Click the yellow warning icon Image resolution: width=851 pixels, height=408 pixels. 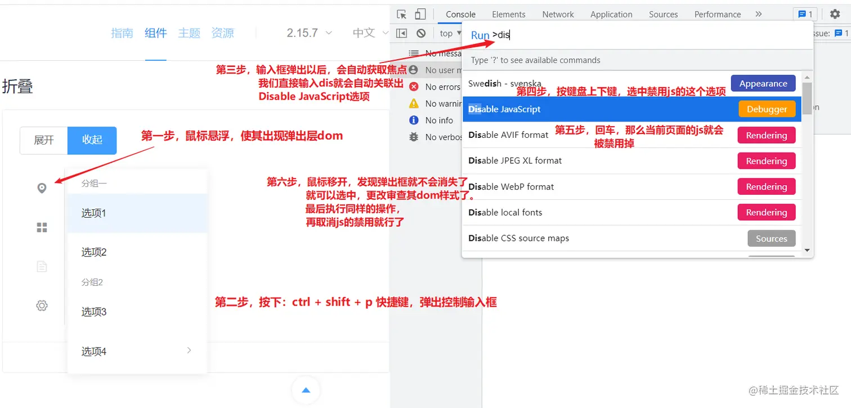click(x=414, y=104)
